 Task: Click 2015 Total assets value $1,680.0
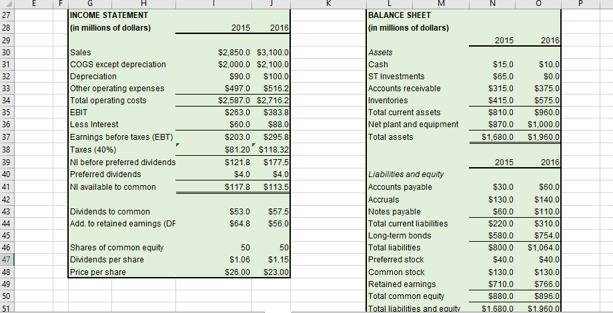498,137
